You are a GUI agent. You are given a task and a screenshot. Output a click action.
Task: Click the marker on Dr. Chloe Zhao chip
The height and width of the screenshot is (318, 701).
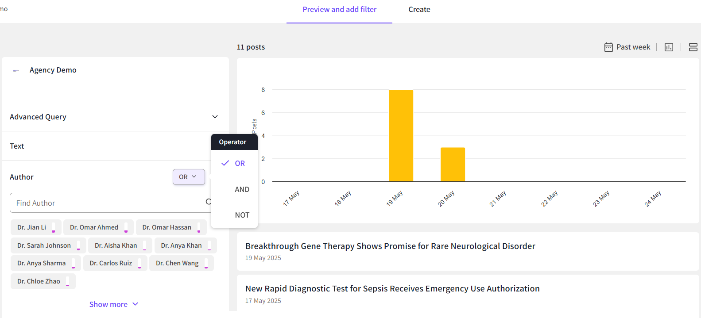click(x=67, y=282)
